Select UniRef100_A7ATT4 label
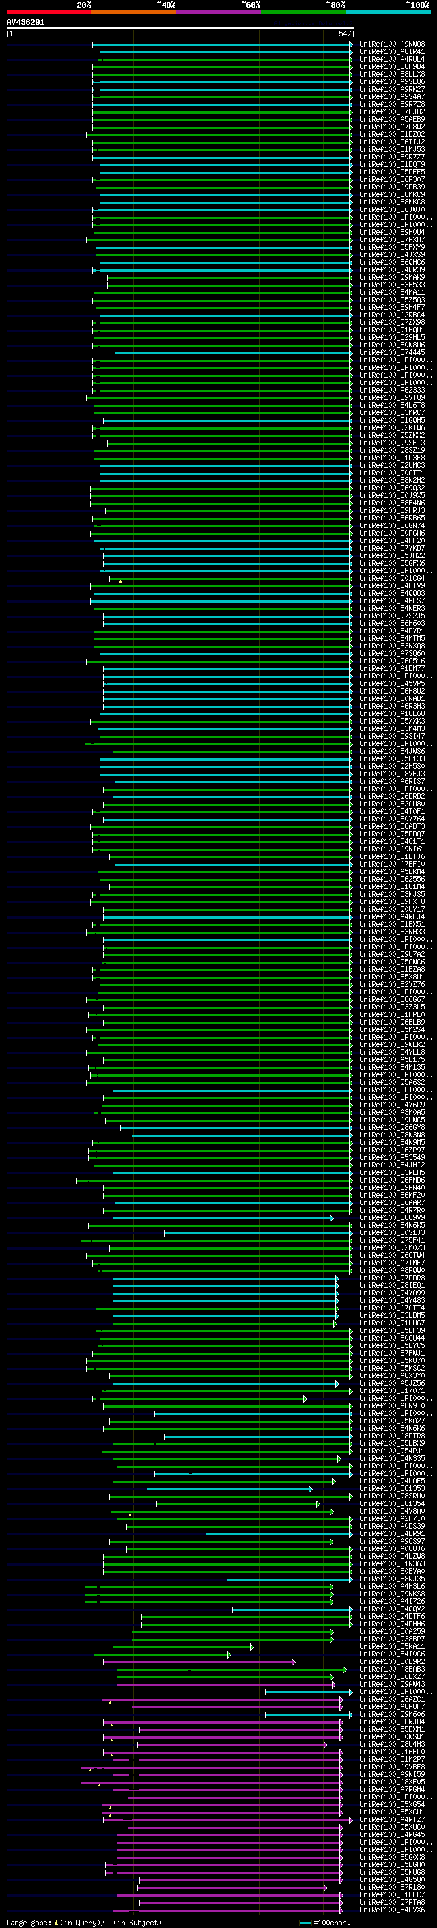 coord(392,1308)
